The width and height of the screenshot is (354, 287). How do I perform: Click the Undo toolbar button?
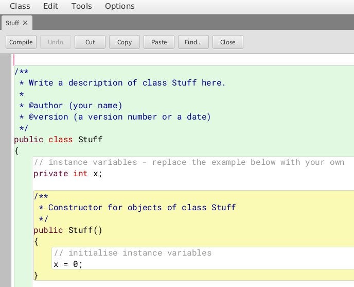[x=56, y=42]
